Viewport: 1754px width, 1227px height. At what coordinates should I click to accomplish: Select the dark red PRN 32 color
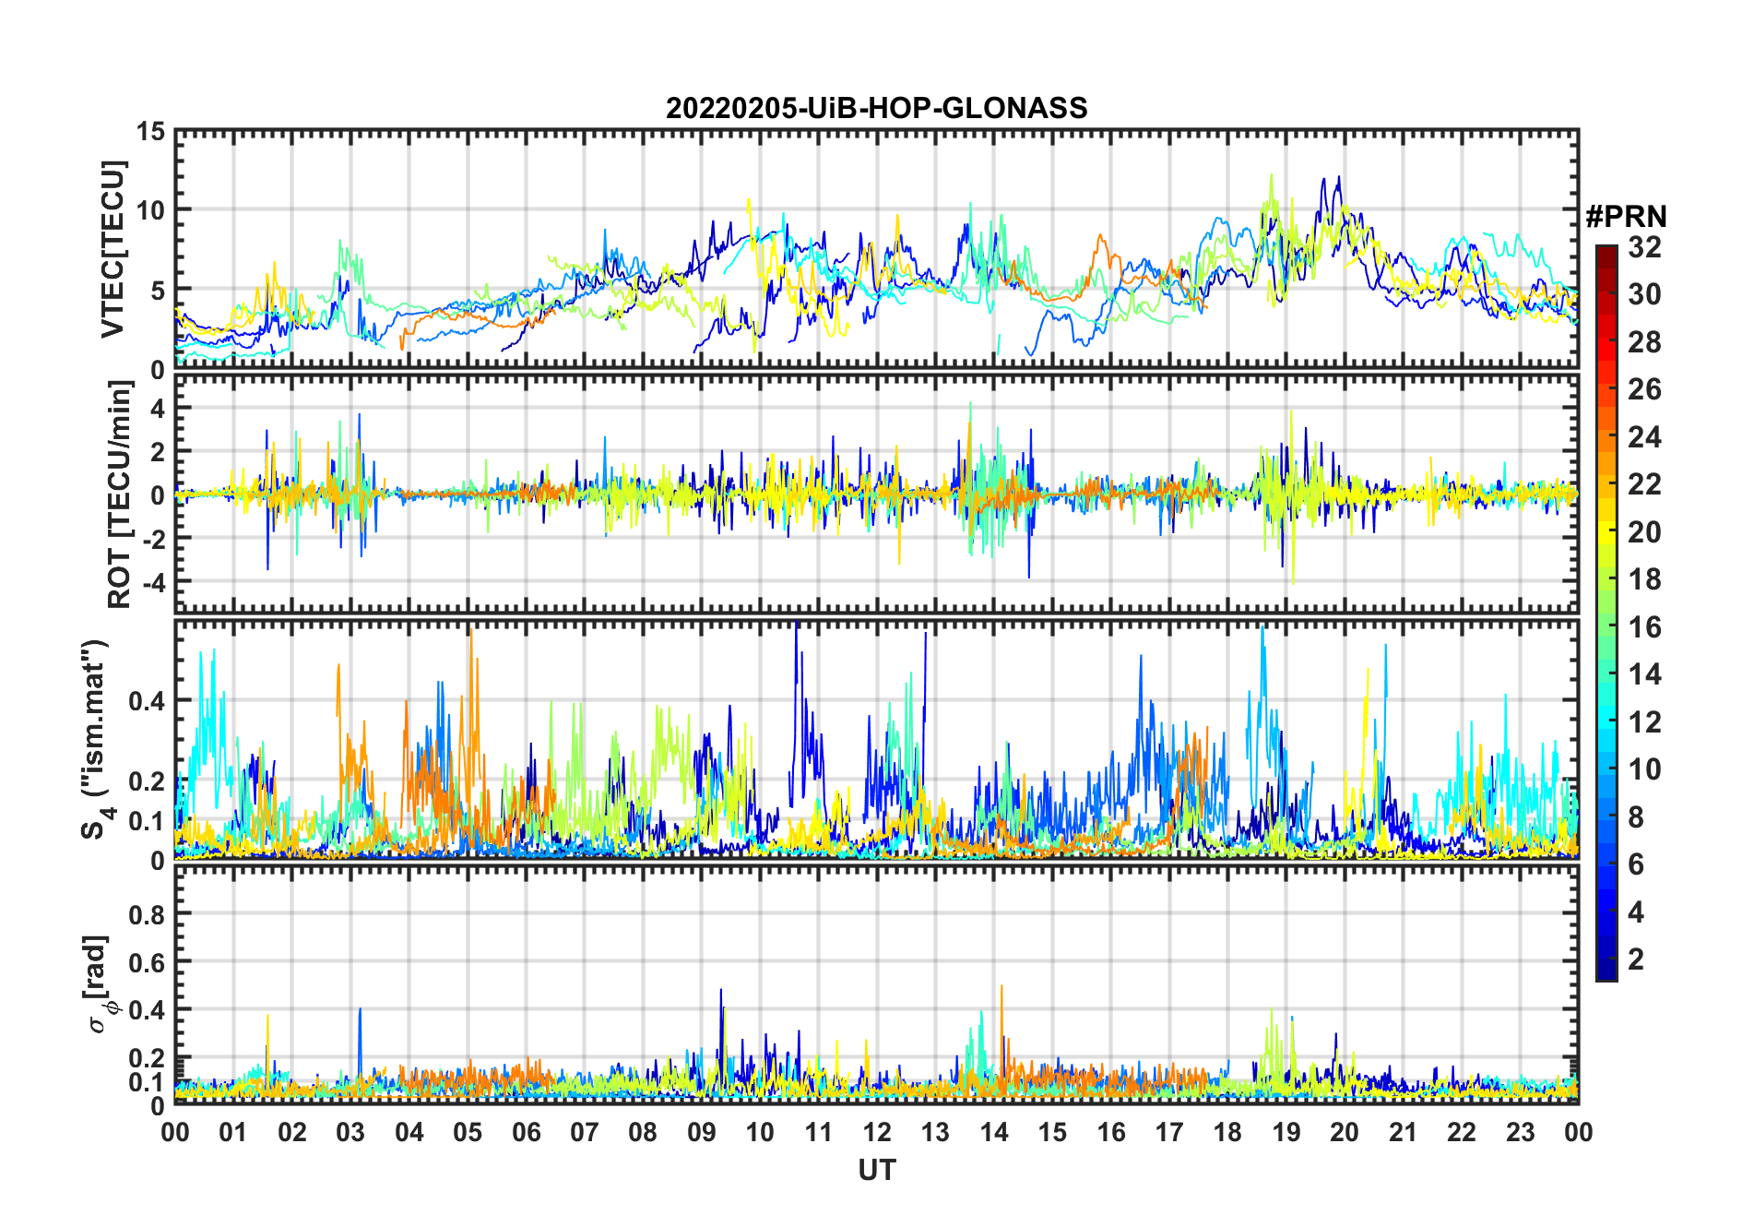coord(1606,252)
